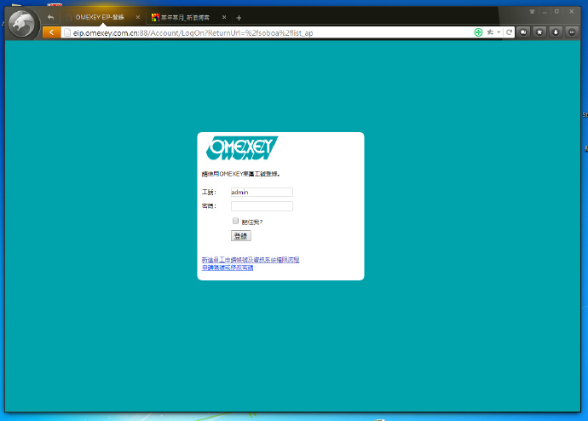Open the downloads arrow toolbar button
The width and height of the screenshot is (588, 421).
tap(556, 32)
